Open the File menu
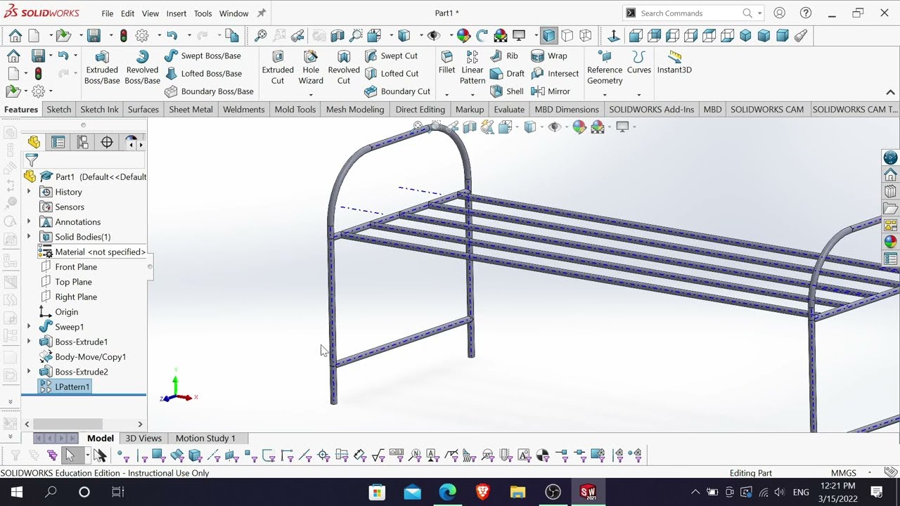The height and width of the screenshot is (506, 900). (x=107, y=13)
